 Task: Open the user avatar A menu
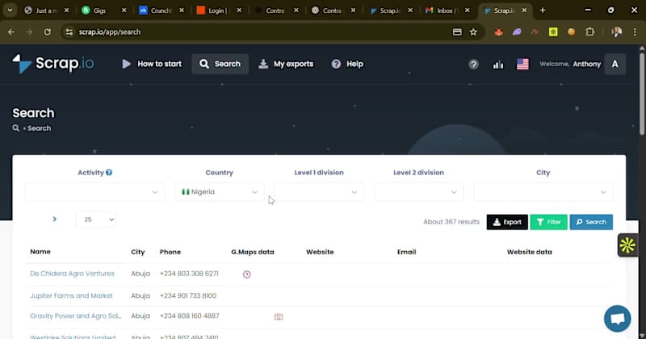[x=615, y=64]
